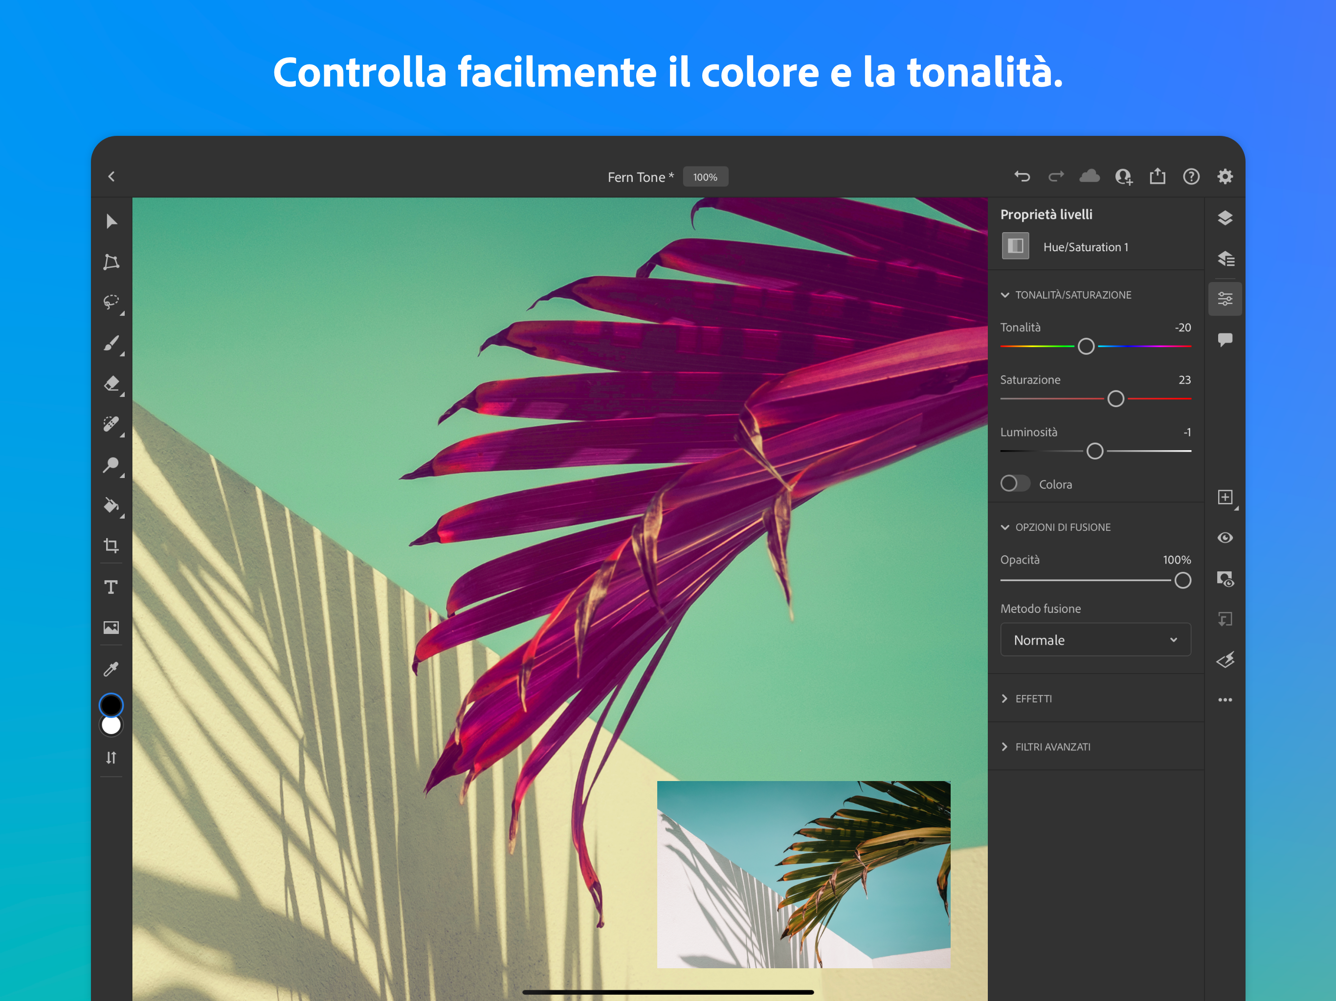Open the Metodo fusione dropdown
Image resolution: width=1336 pixels, height=1001 pixels.
tap(1095, 639)
